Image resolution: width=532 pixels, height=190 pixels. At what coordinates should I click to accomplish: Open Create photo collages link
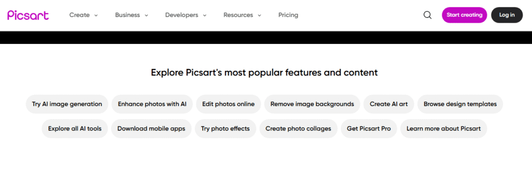click(x=298, y=128)
